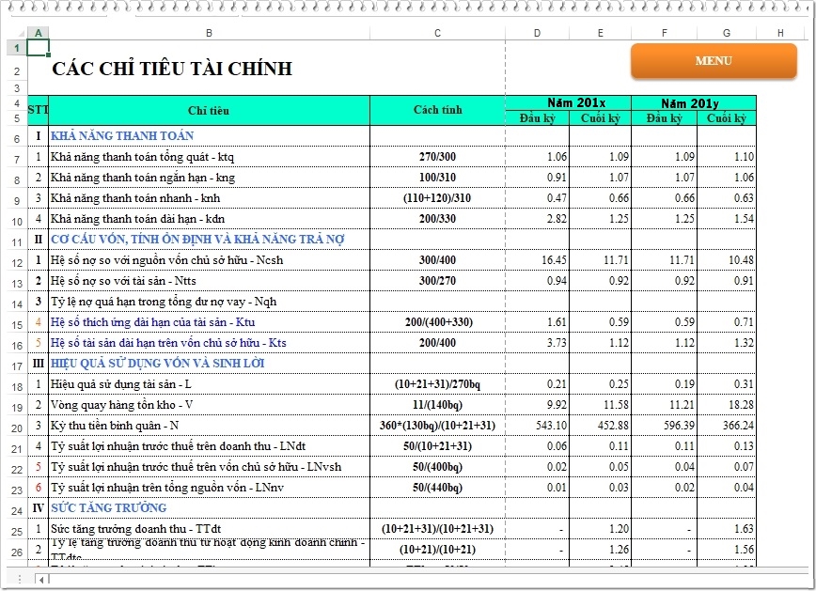Image resolution: width=816 pixels, height=591 pixels.
Task: Click 'Kỳ thu tiền bình quân - N'
Action: [115, 426]
